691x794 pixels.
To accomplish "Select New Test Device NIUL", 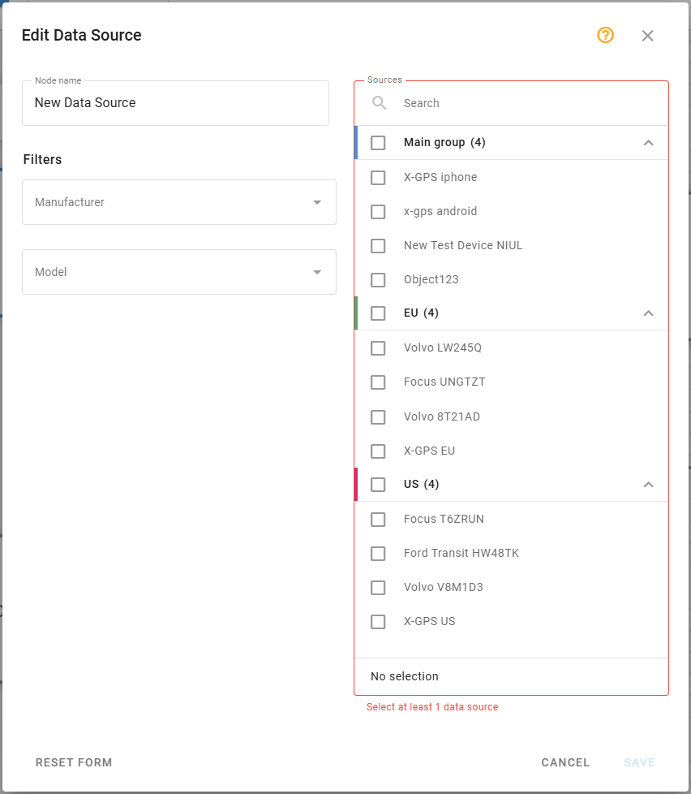I will 377,245.
